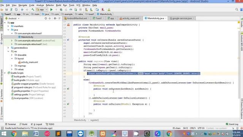
Task: Open the AVD Manager icon
Action: 86,10
